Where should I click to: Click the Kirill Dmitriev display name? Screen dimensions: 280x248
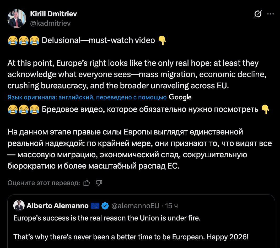pos(54,14)
